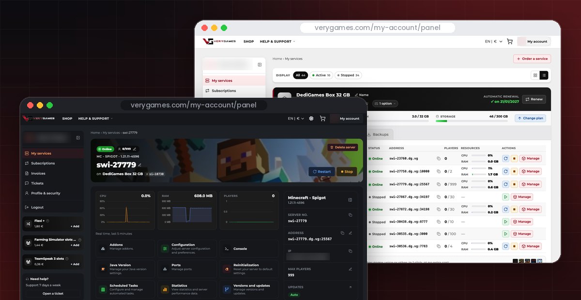This screenshot has width=581, height=300.
Task: Manage the swi-27872.dg.vg:34198 server
Action: point(530,210)
